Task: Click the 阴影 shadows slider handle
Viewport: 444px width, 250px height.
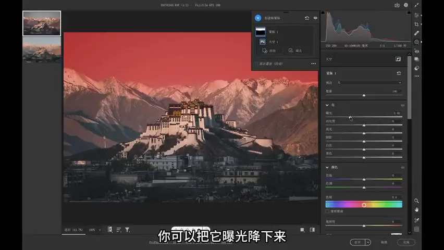Action: coord(364,141)
